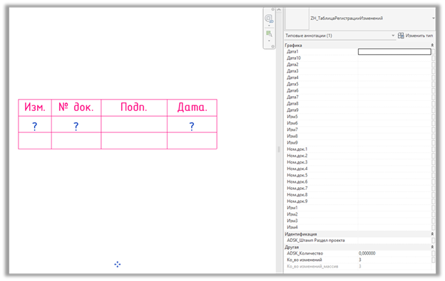445x281 pixels.
Task: Click the question mark under Изм. column
Action: pos(35,126)
